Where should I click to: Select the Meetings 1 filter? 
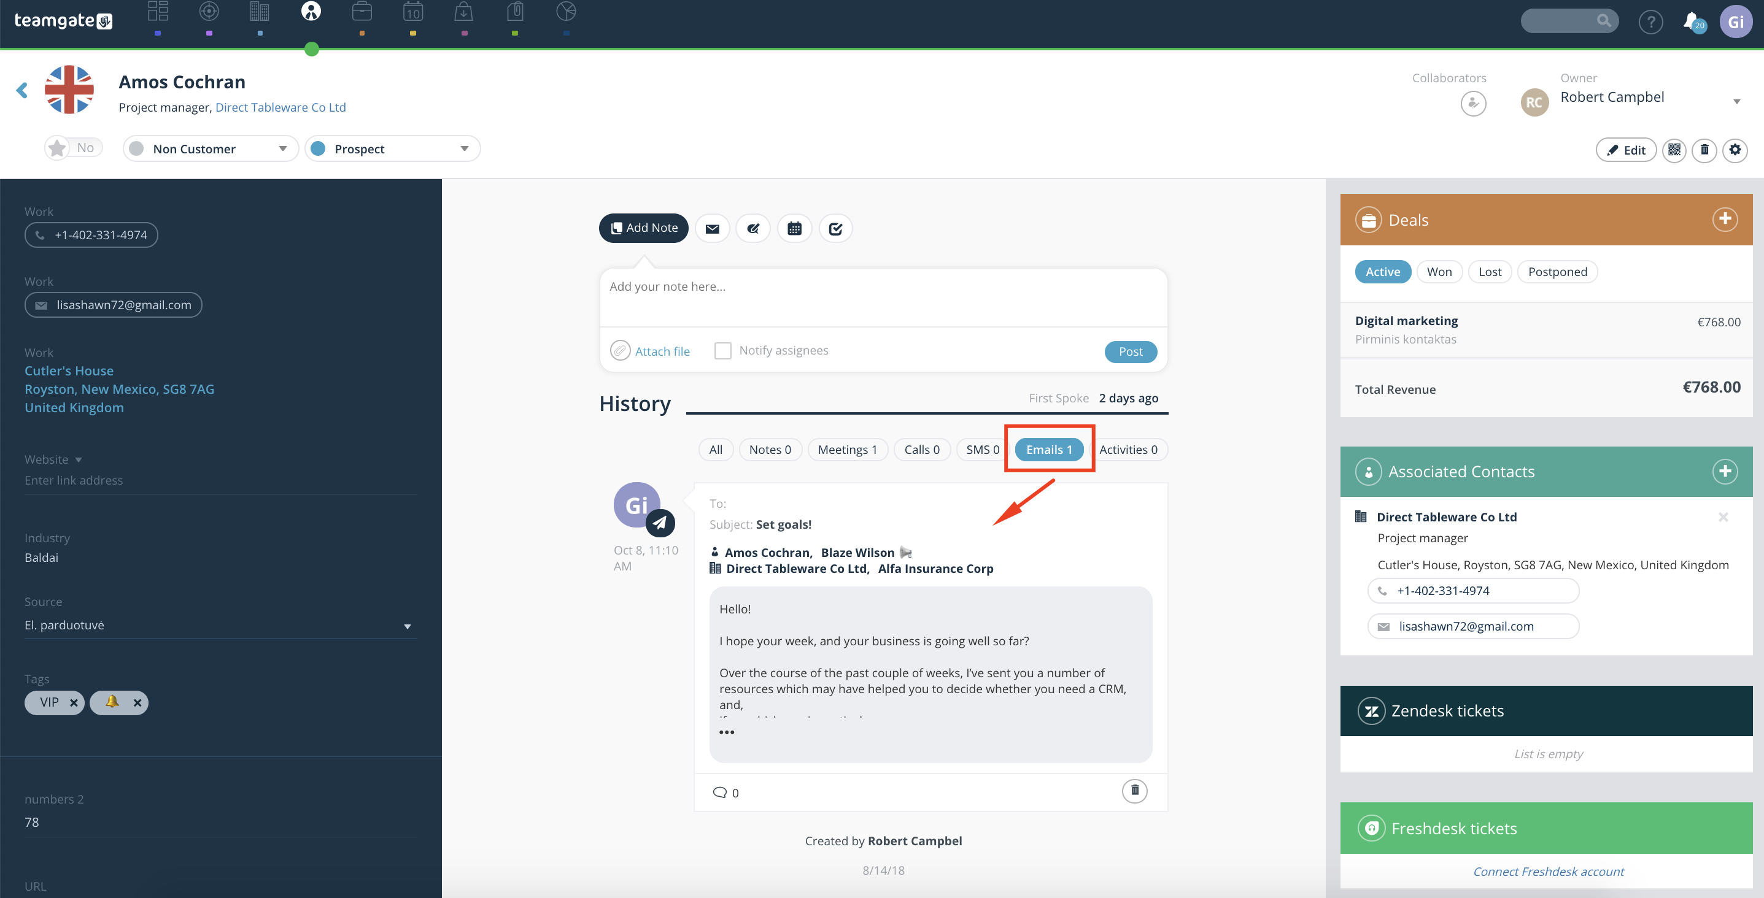point(847,450)
